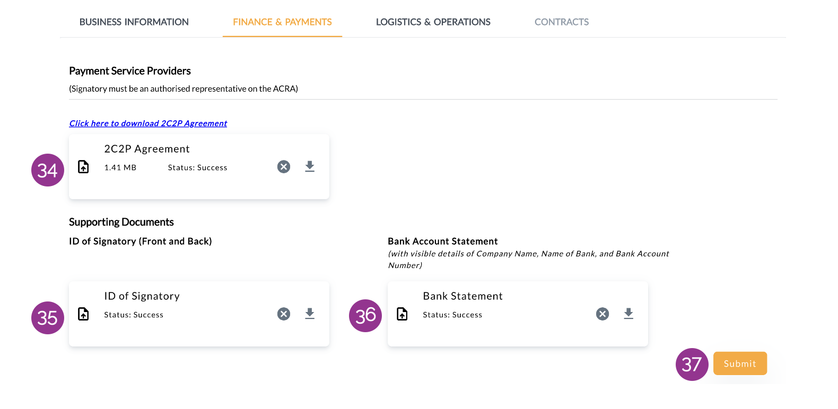
Task: Click the purple step 36 marker
Action: (365, 316)
